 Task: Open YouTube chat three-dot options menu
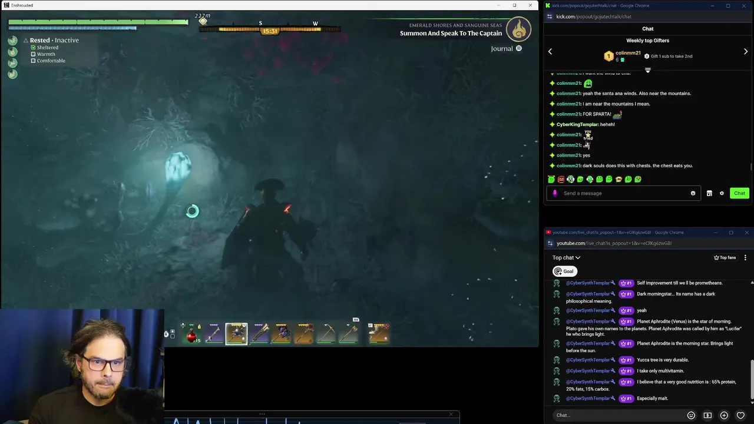pos(745,257)
